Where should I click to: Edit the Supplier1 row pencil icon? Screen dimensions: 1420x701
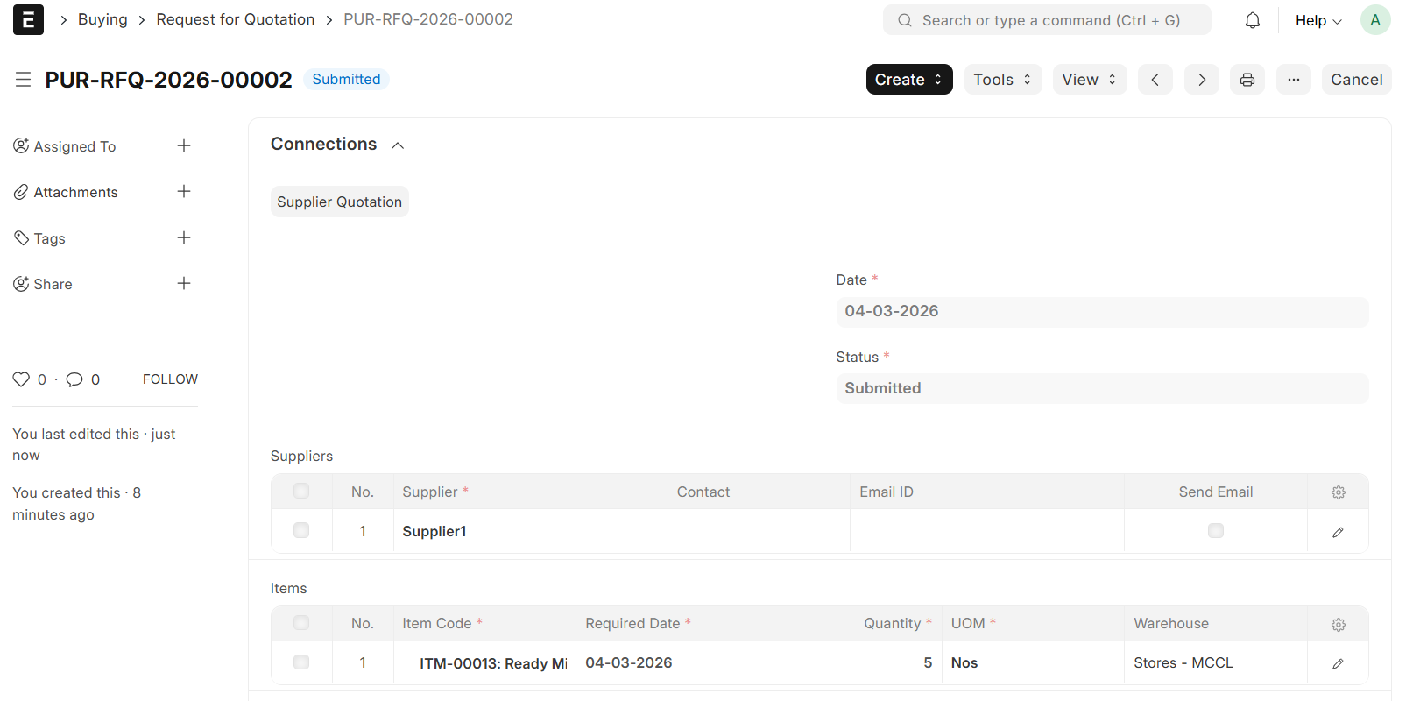click(1338, 532)
